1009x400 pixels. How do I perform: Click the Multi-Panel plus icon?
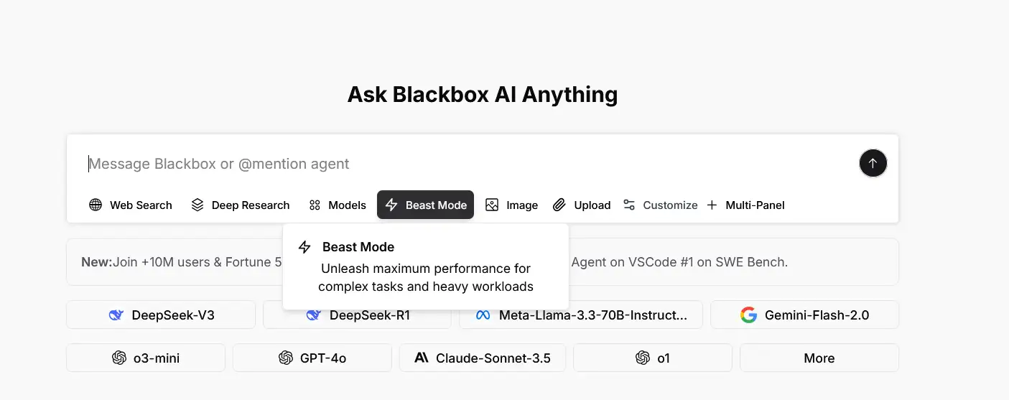(x=712, y=205)
